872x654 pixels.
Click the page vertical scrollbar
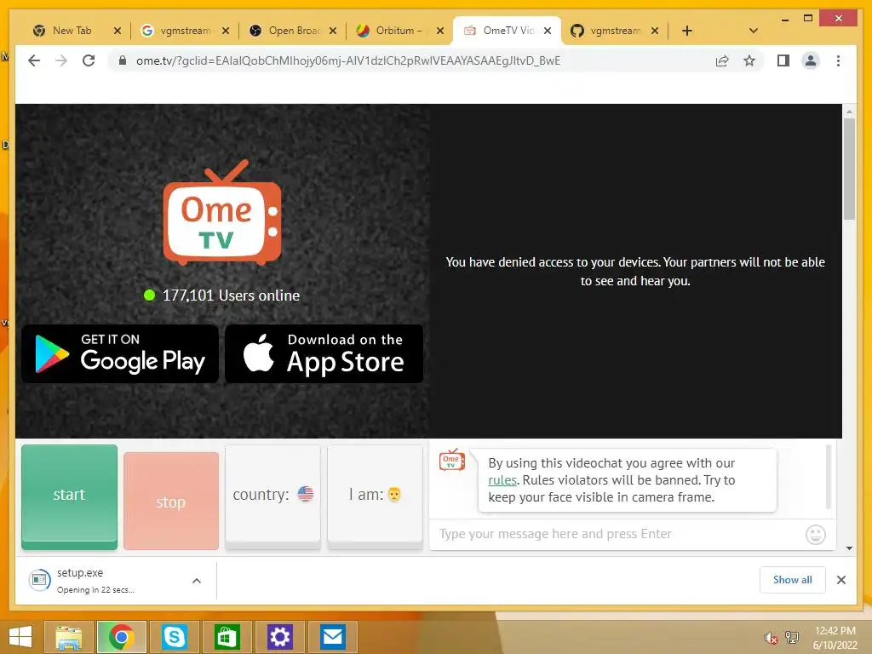coord(849,169)
